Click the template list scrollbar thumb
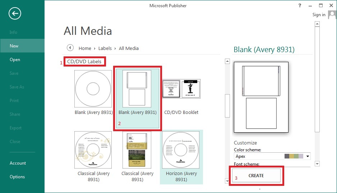Viewport: 337px width, 193px height. point(227,106)
